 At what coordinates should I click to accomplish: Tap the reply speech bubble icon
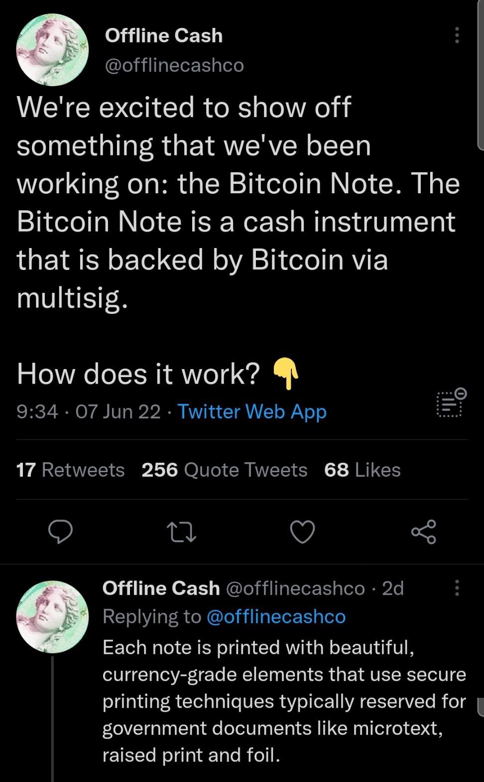click(x=60, y=532)
